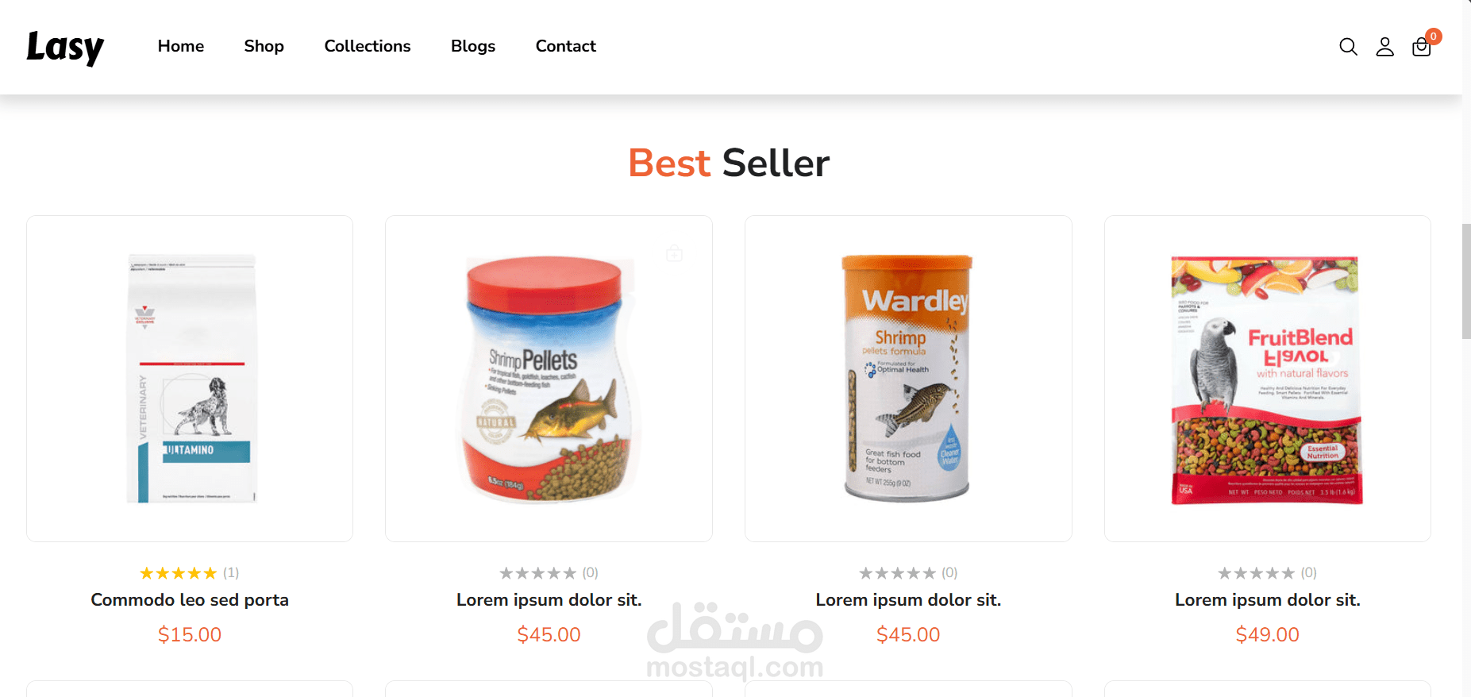Click the Lasy logo
This screenshot has width=1471, height=697.
tap(65, 47)
